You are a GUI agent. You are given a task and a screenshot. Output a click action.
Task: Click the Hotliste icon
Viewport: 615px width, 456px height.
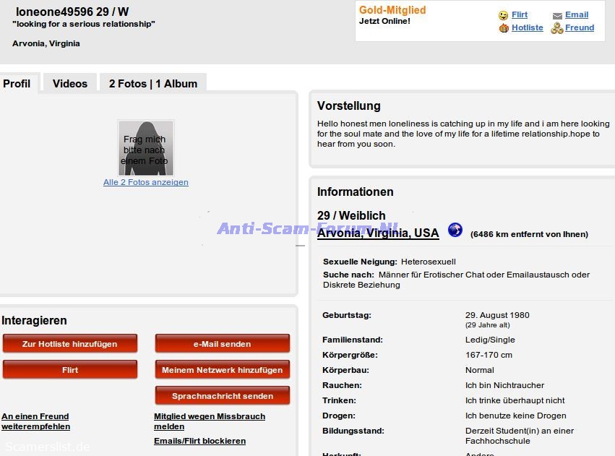point(504,28)
